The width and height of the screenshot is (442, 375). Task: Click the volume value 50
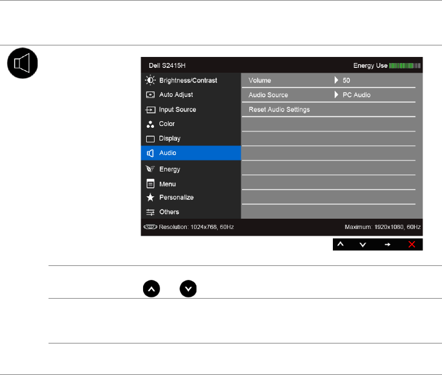tap(346, 81)
